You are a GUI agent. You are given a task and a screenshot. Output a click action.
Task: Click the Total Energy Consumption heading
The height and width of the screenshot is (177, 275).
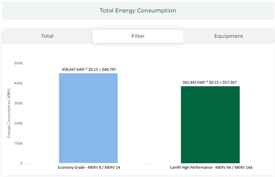pyautogui.click(x=138, y=11)
